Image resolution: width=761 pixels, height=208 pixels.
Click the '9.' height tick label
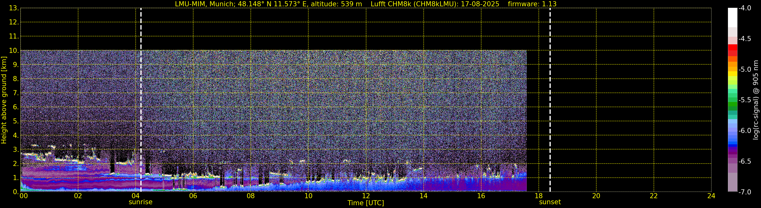(x=16, y=65)
